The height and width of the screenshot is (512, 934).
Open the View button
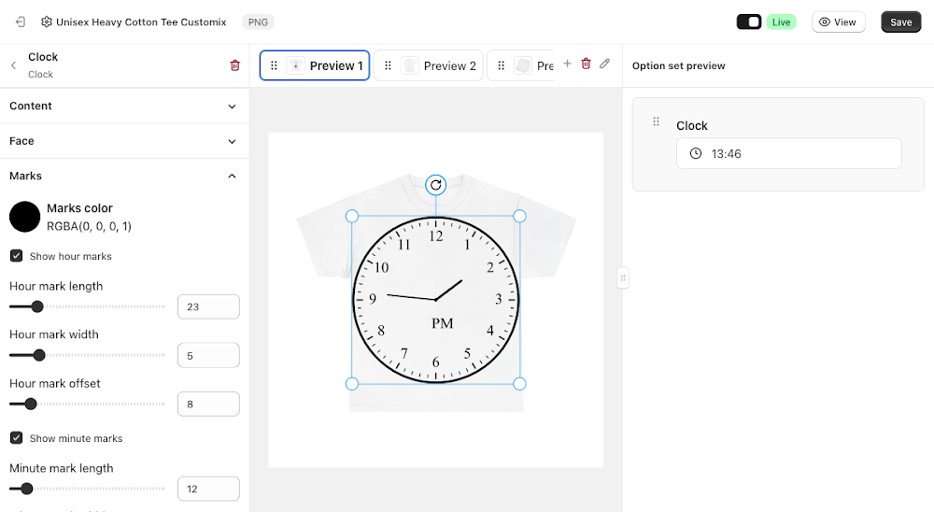(838, 22)
